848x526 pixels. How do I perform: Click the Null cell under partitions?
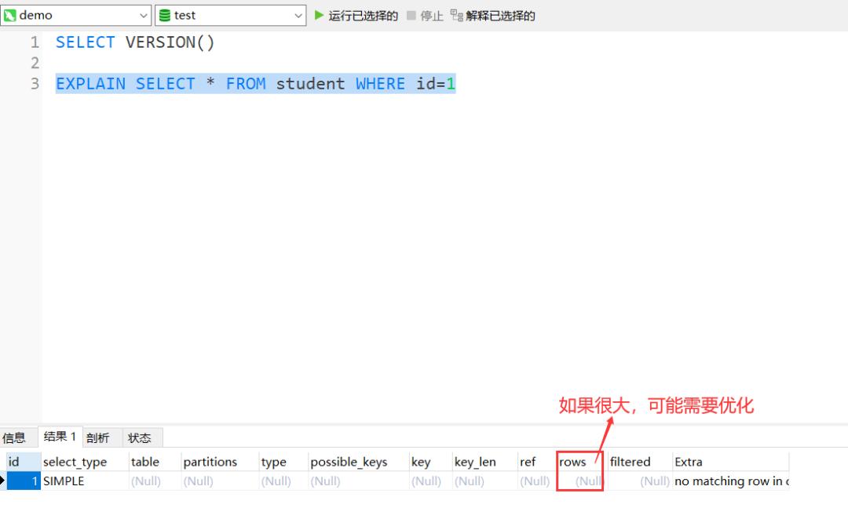[x=220, y=481]
